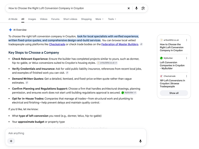Viewport: 199px width, 149px height.
Task: Open options menu for artbuildltd.co.uk source
Action: (186, 40)
